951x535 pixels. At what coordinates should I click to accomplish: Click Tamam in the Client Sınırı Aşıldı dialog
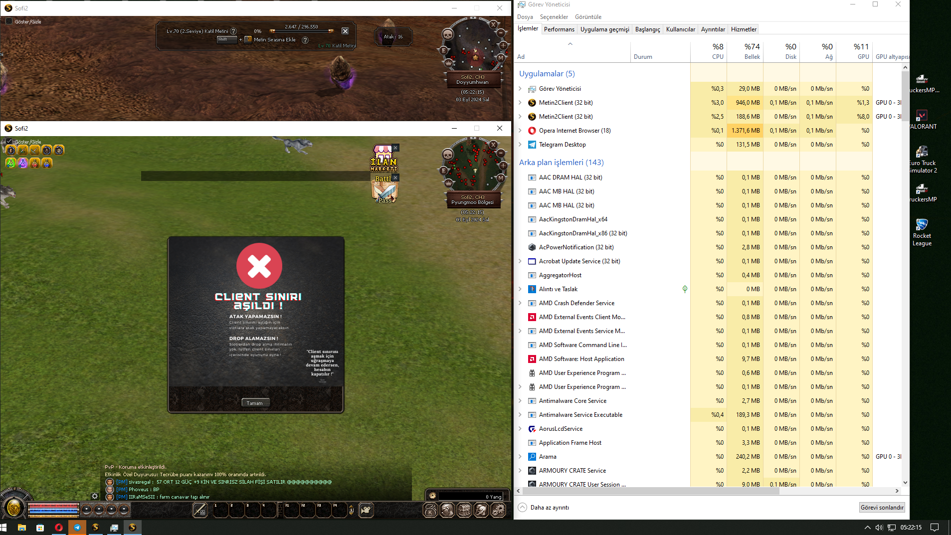[x=255, y=403]
